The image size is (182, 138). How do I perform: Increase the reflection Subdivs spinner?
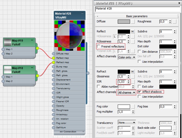[175, 31]
